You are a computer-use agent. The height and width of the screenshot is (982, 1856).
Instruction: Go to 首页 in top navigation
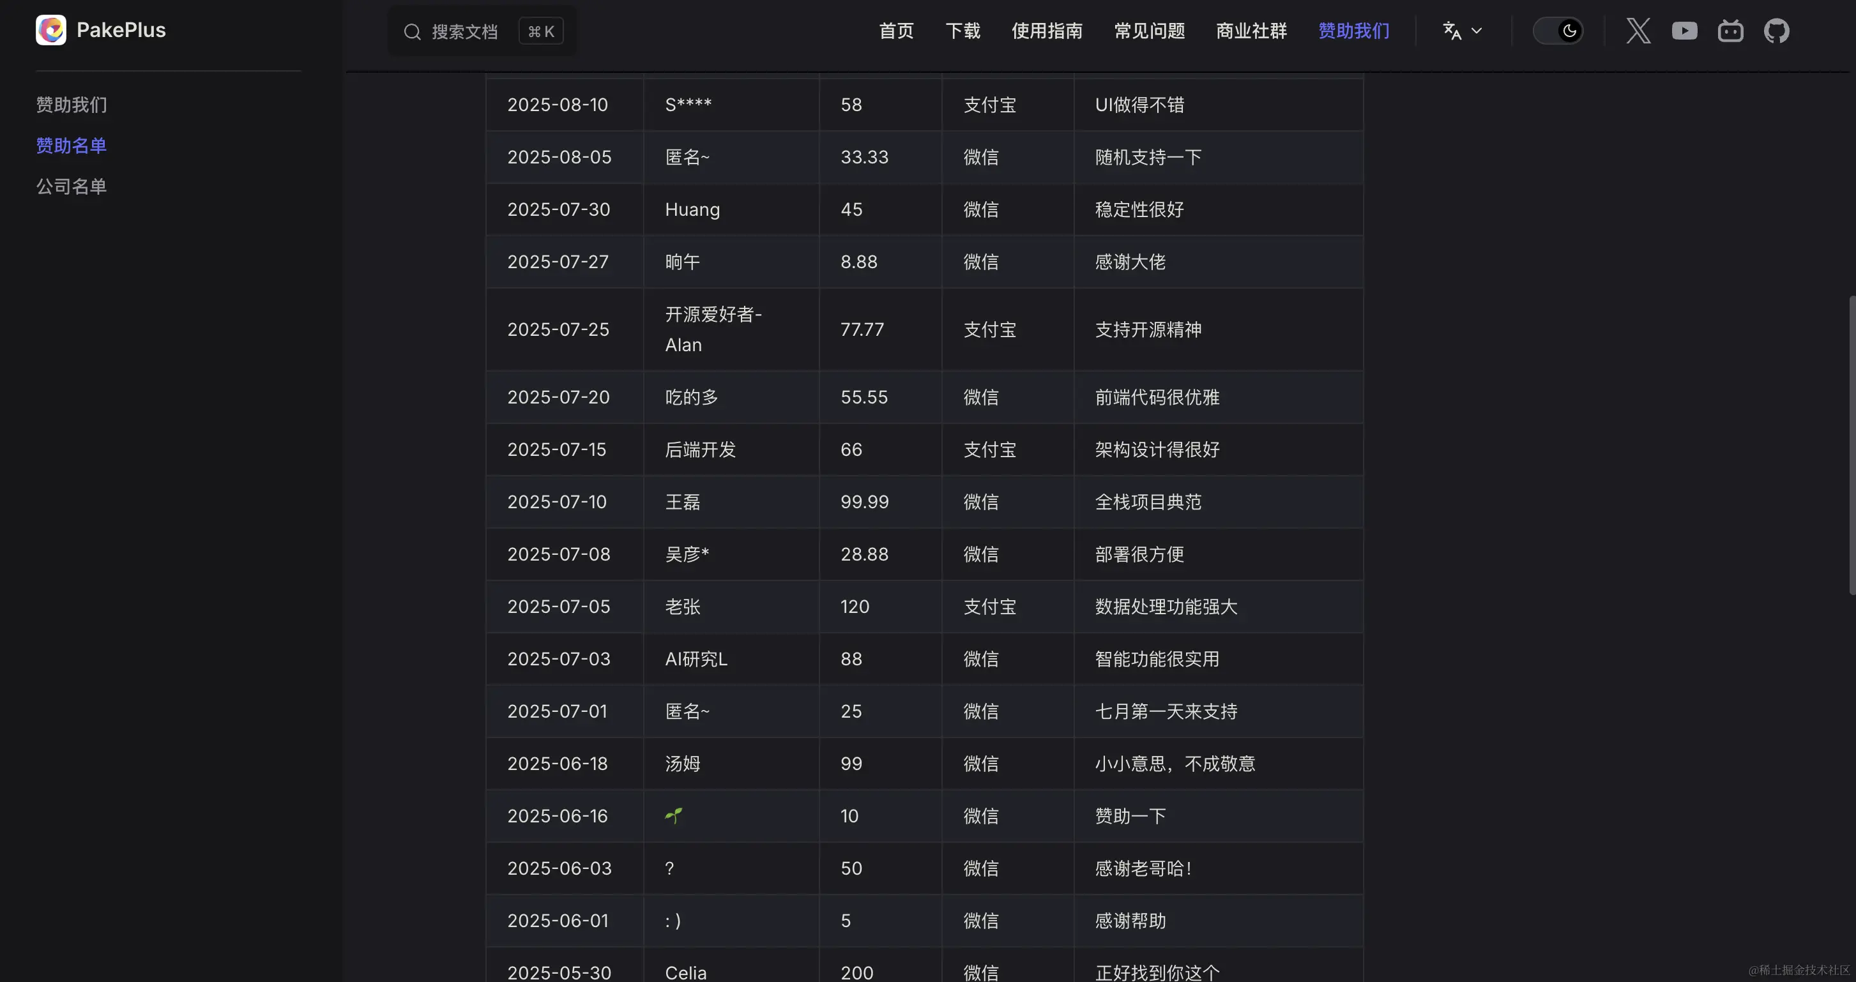pos(896,31)
